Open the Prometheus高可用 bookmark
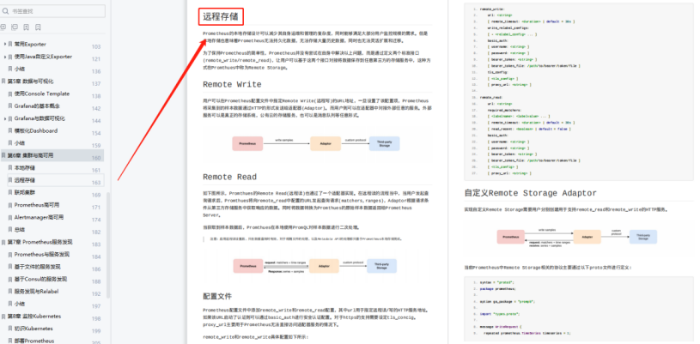 [37, 205]
